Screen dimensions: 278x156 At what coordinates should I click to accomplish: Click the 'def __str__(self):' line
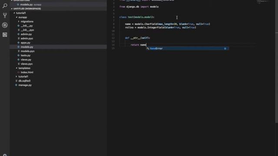138,38
